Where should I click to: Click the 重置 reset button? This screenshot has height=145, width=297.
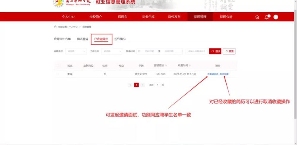tap(229, 51)
